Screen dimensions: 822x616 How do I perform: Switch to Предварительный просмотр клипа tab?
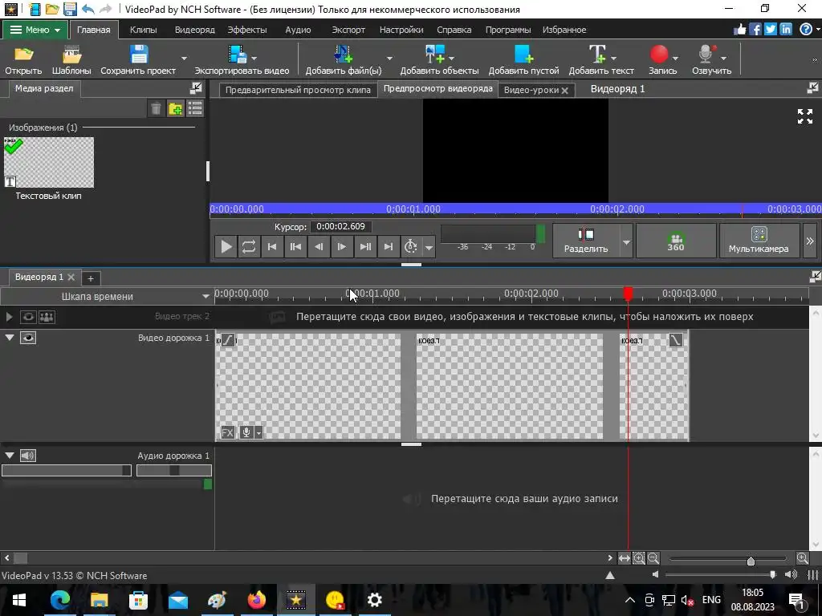click(298, 90)
